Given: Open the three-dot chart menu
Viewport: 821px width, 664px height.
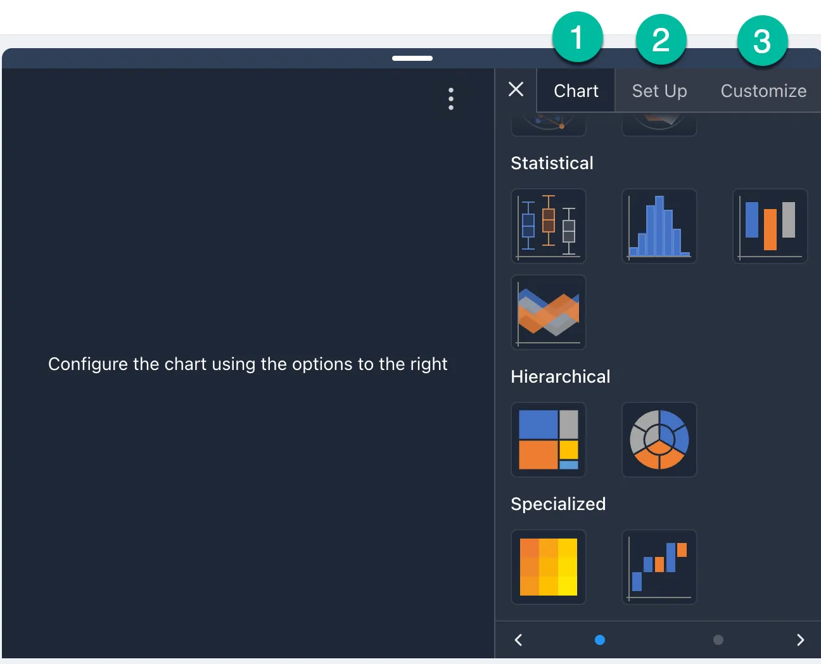Looking at the screenshot, I should point(451,99).
